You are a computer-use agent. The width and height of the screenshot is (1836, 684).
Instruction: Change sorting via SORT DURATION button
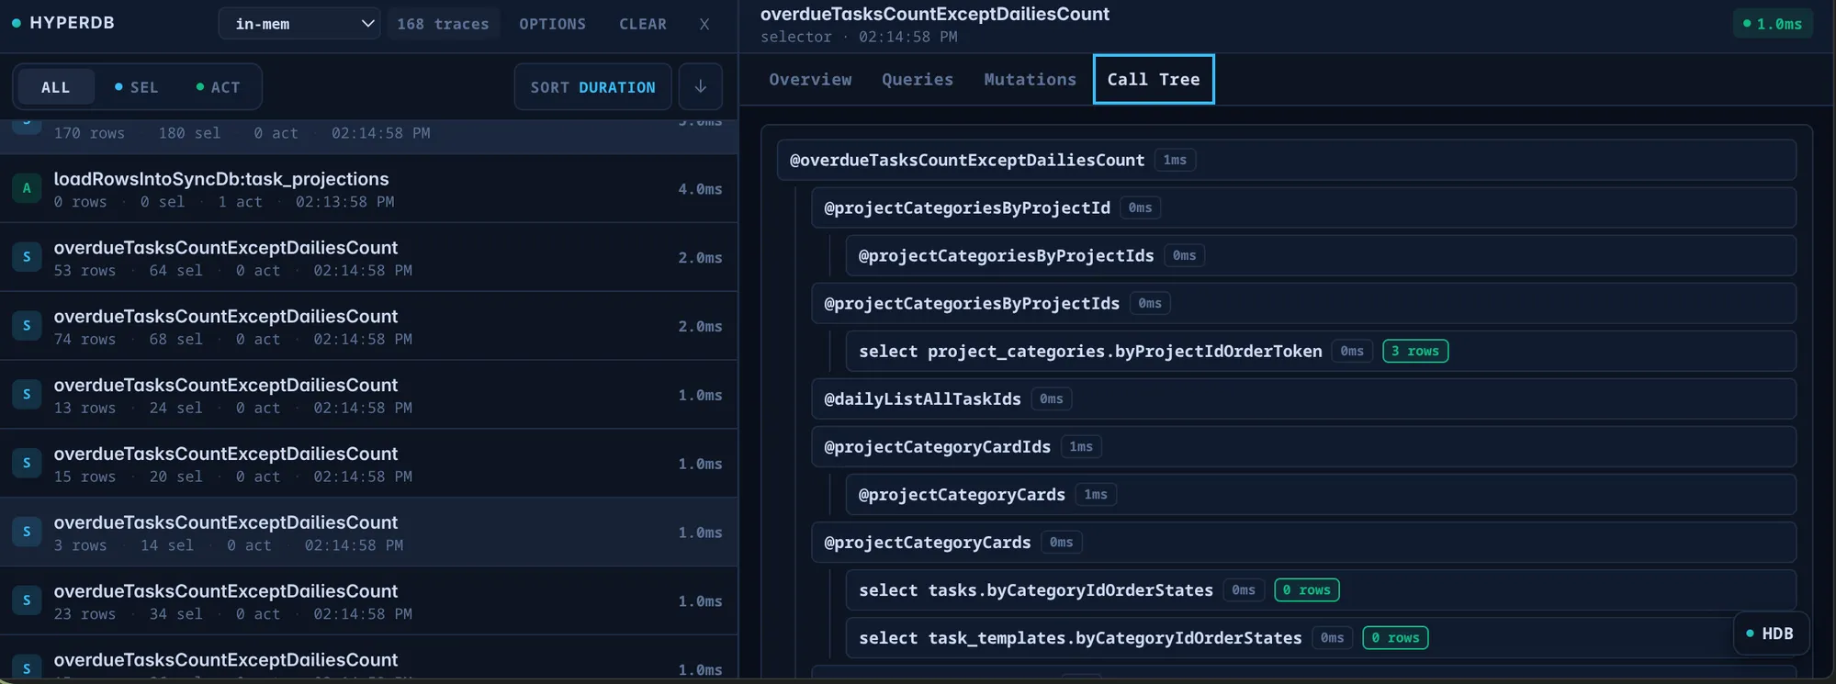click(x=592, y=87)
